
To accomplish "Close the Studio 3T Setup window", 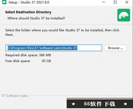I will click(127, 2).
